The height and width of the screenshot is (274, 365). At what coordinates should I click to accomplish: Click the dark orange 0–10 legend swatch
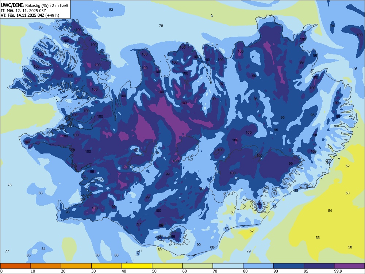[15, 266]
